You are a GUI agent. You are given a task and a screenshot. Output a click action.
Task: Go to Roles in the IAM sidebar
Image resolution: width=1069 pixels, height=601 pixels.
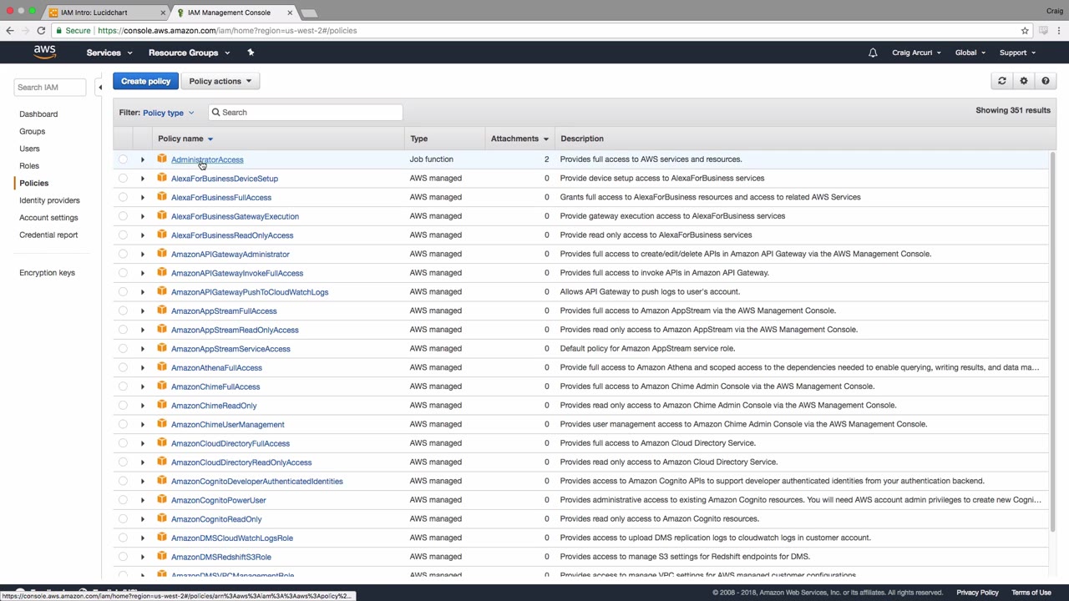coord(29,165)
